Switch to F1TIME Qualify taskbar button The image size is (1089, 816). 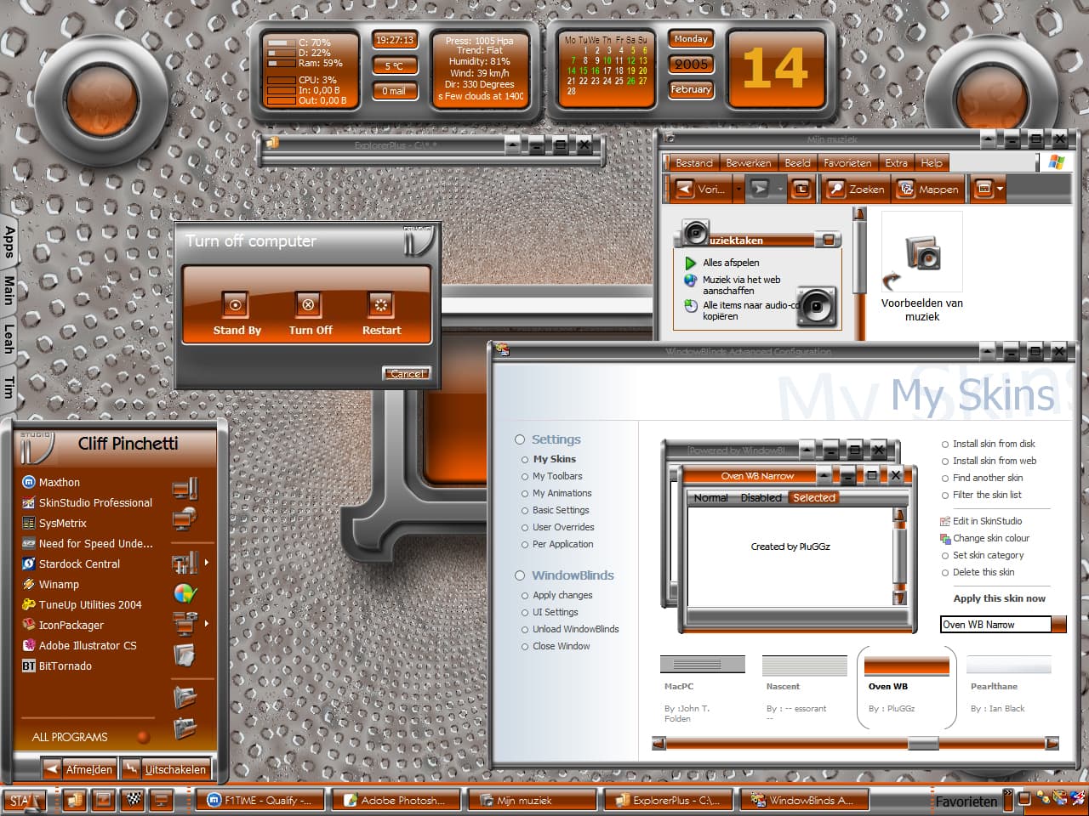coord(260,800)
